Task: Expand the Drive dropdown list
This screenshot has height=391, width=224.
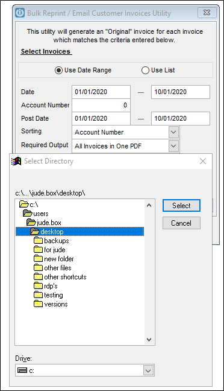Action: pos(148,370)
